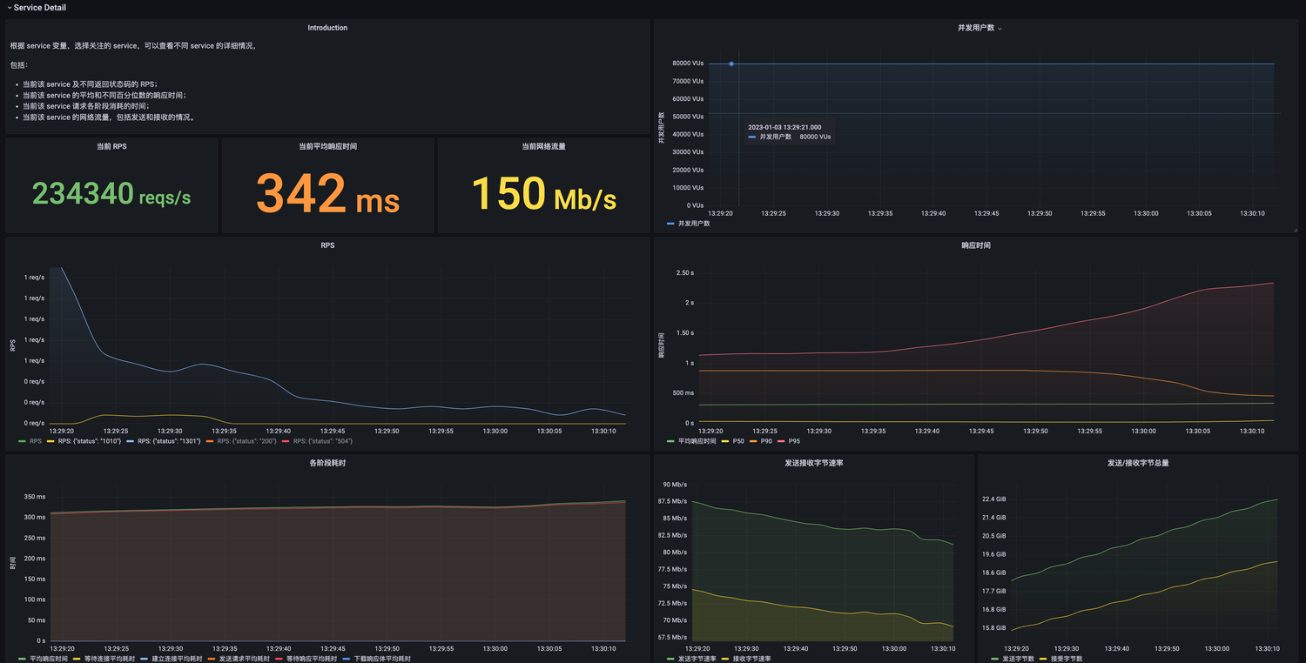This screenshot has height=663, width=1306.
Task: Click the 接受字节数 yellow legend marker
Action: pyautogui.click(x=1044, y=659)
